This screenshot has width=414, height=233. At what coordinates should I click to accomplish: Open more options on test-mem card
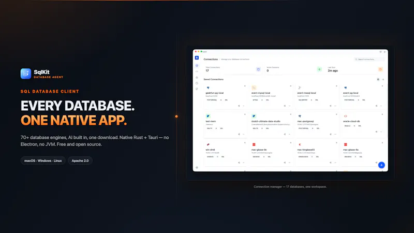click(x=243, y=134)
